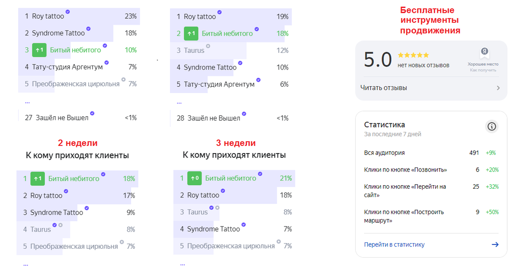Image resolution: width=532 pixels, height=266 pixels.
Task: Click verified checkmark next to Syndrome Tattoo 9%
Action: tap(87, 208)
